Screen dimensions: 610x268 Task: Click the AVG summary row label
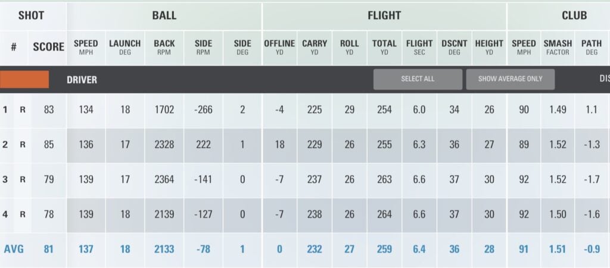[x=14, y=249]
